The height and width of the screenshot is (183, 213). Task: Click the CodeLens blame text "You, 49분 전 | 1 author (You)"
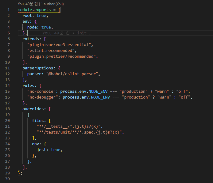click(x=41, y=4)
